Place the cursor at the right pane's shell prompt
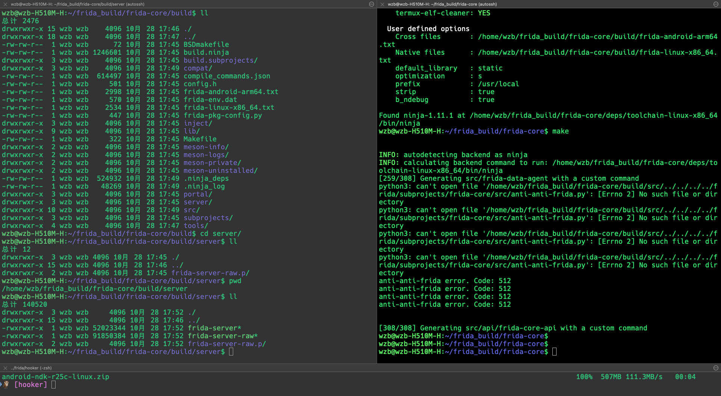Image resolution: width=721 pixels, height=396 pixels. click(555, 351)
